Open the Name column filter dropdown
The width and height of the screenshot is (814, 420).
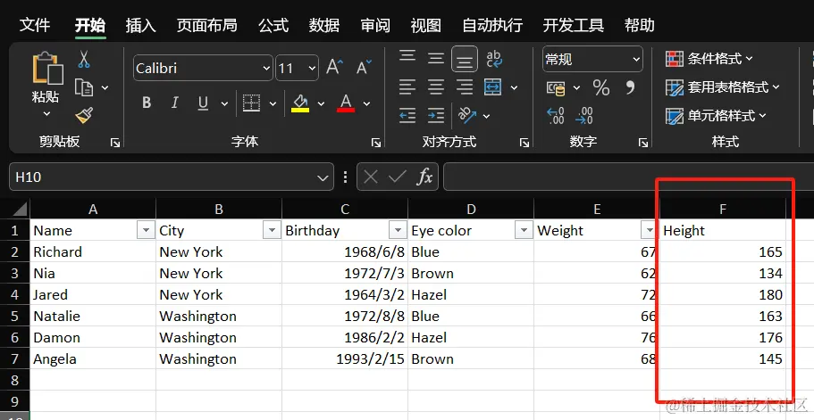146,230
